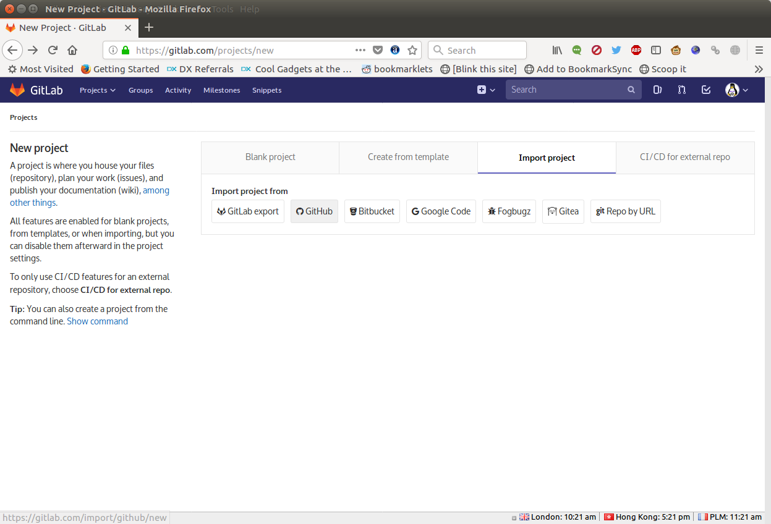Click the magnifier icon in GitLab search

click(631, 90)
